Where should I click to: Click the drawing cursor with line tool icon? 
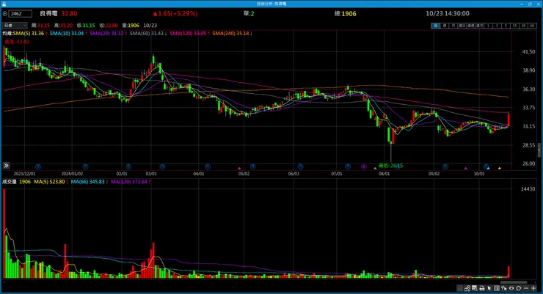point(504,288)
